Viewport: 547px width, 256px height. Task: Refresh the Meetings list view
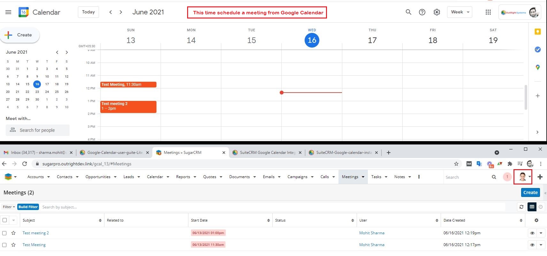[x=521, y=207]
